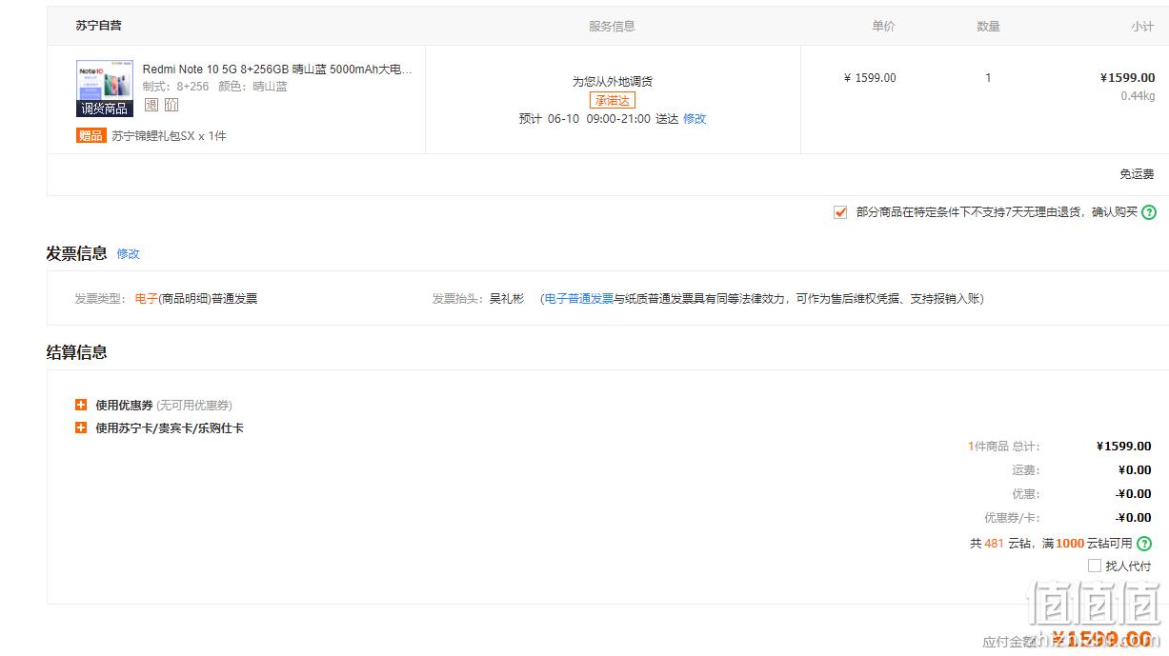The height and width of the screenshot is (656, 1169).
Task: Click the 苏宁自营 seller label
Action: tap(99, 26)
